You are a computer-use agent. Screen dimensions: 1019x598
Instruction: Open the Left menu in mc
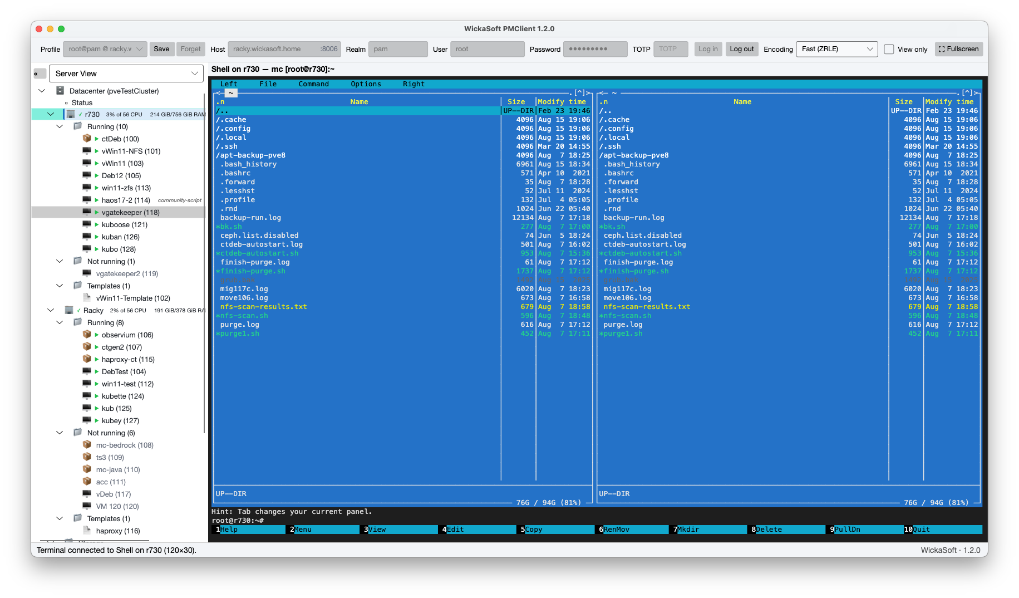tap(229, 84)
